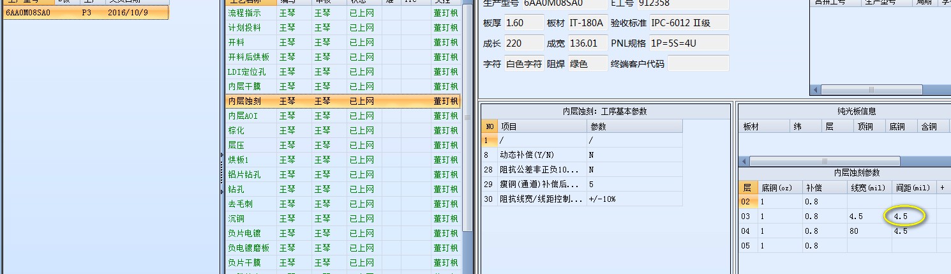
Task: Click the 参数 column header in 工序基本参数
Action: [634, 126]
